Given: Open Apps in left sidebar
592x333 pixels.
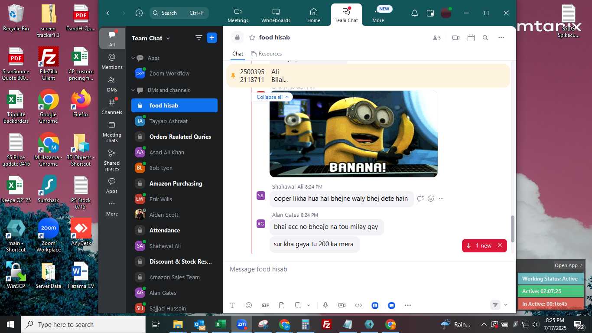Looking at the screenshot, I should pyautogui.click(x=112, y=185).
